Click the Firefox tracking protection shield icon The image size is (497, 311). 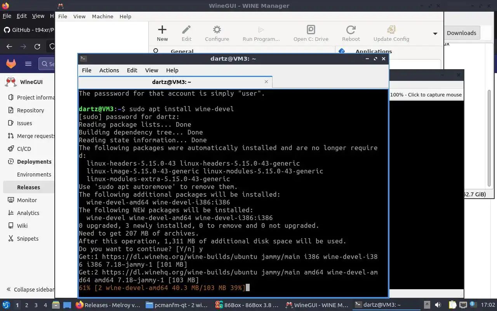pos(52,47)
